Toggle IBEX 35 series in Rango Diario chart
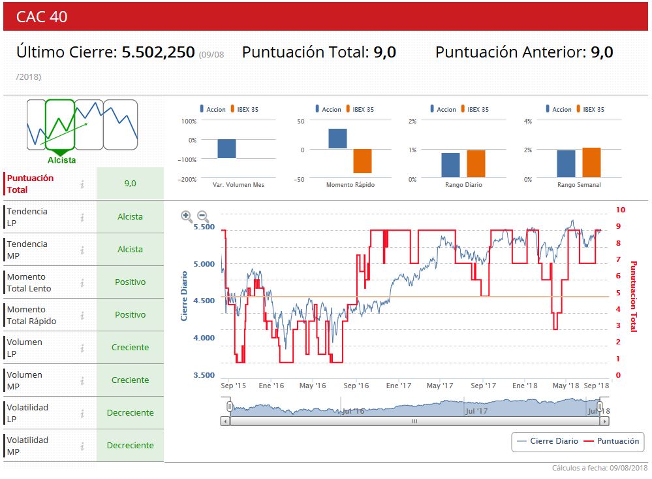 point(475,109)
